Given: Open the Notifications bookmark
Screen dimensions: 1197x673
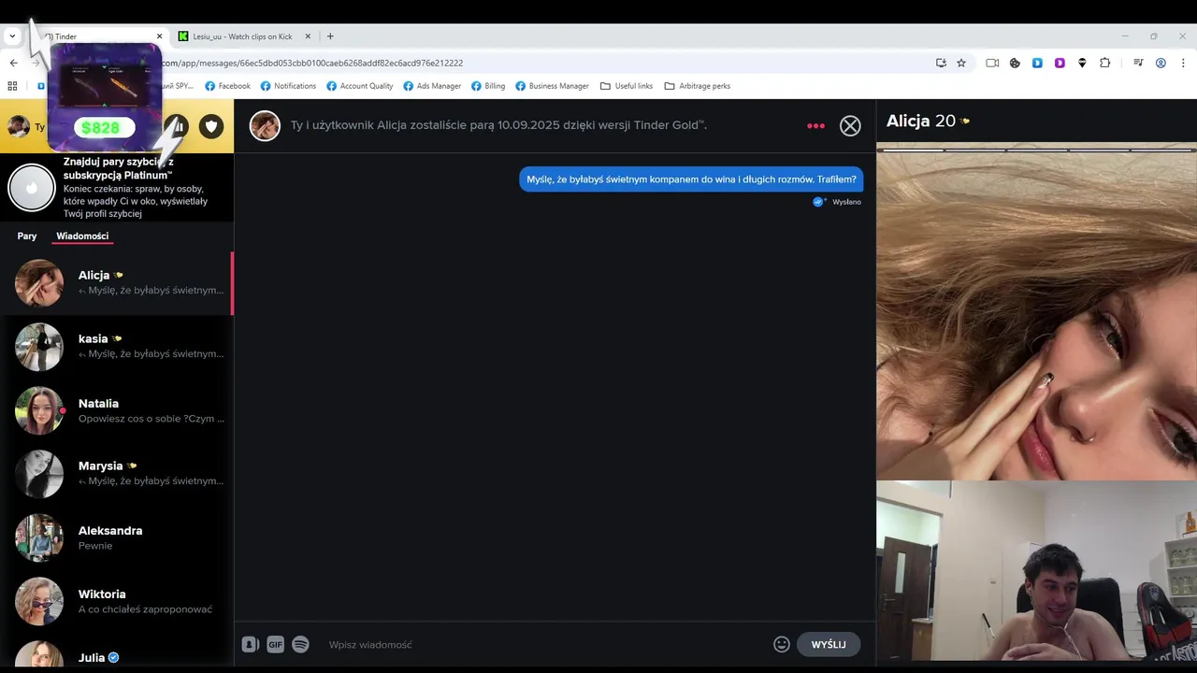Looking at the screenshot, I should [288, 86].
